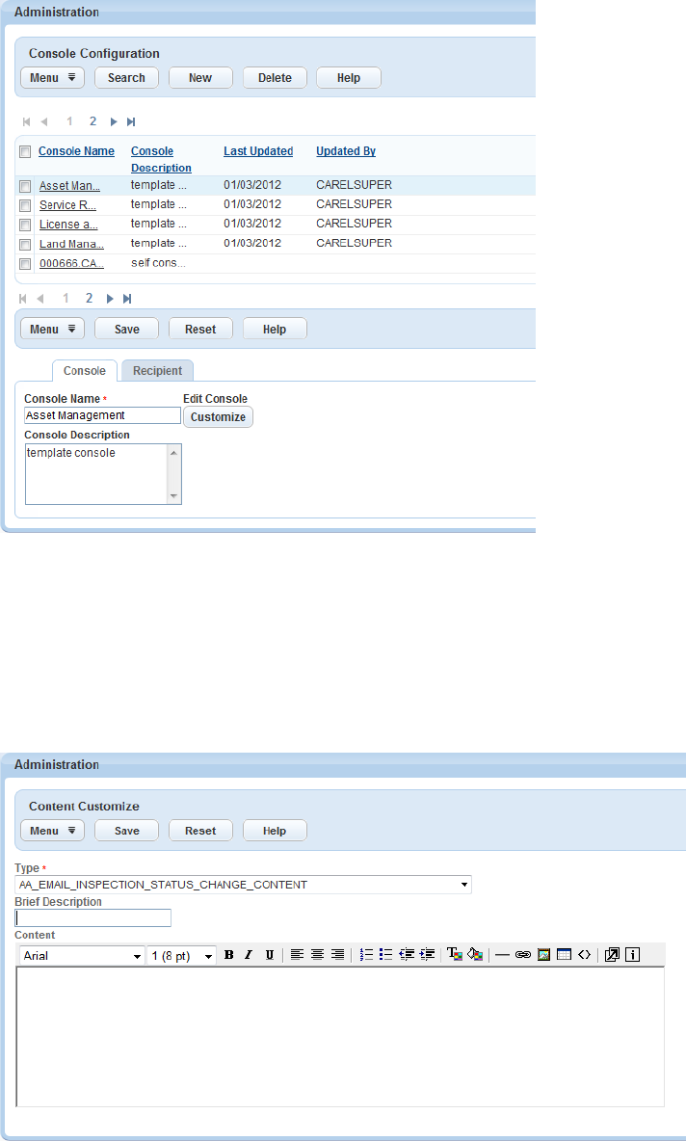
Task: Click the insert hyperlink chain icon
Action: (522, 955)
